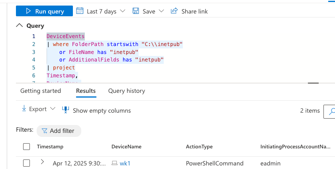Image resolution: width=335 pixels, height=169 pixels.
Task: Open the wk1 device link
Action: [x=125, y=163]
